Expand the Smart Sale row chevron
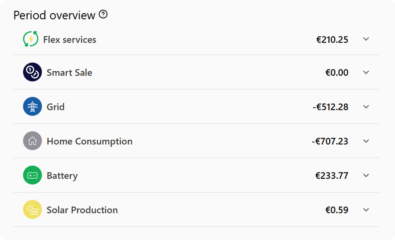The width and height of the screenshot is (395, 240). pyautogui.click(x=366, y=72)
